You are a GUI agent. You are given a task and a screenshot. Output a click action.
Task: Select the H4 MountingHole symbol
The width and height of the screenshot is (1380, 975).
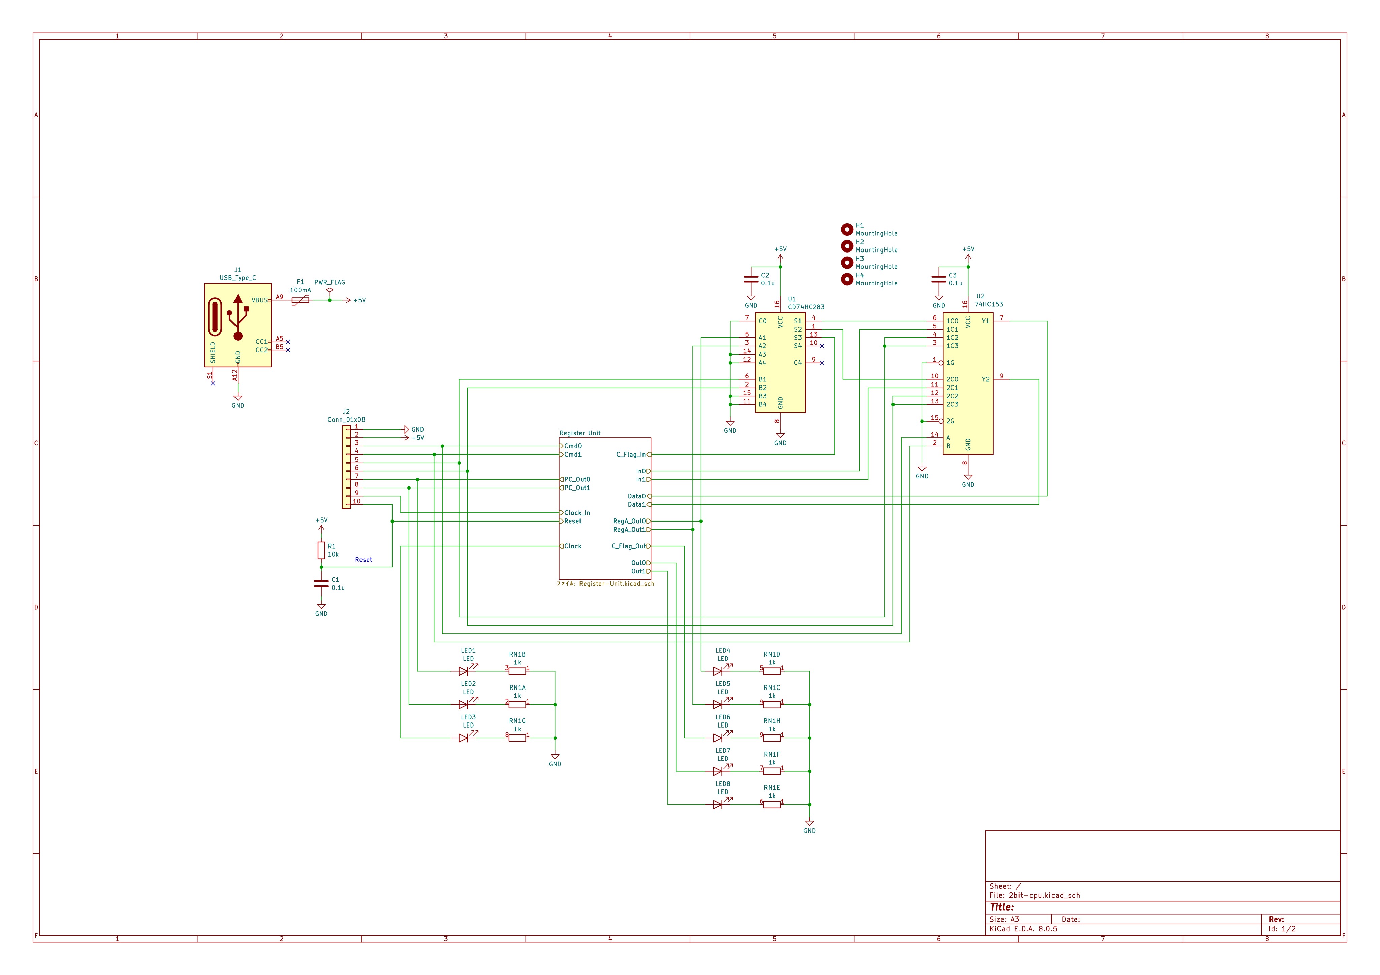(x=847, y=279)
